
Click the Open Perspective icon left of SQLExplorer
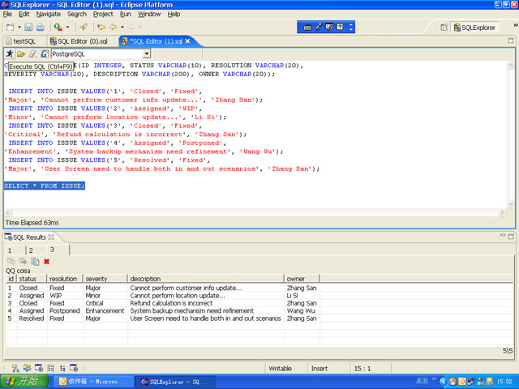click(444, 28)
